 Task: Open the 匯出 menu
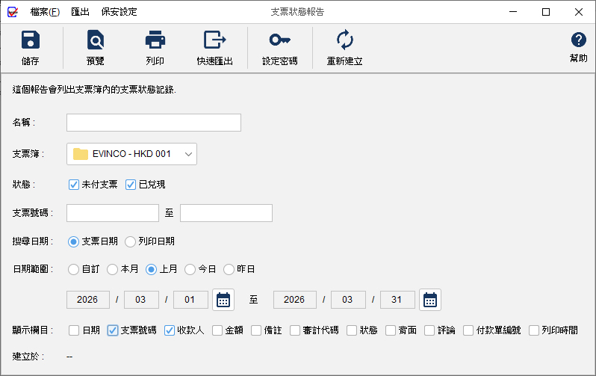(80, 12)
